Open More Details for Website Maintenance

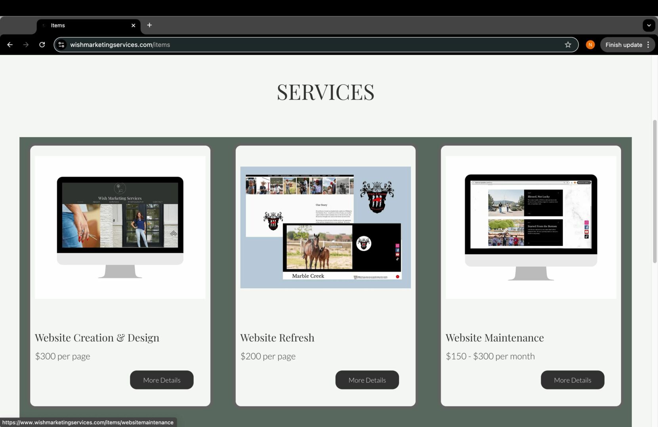pos(572,380)
